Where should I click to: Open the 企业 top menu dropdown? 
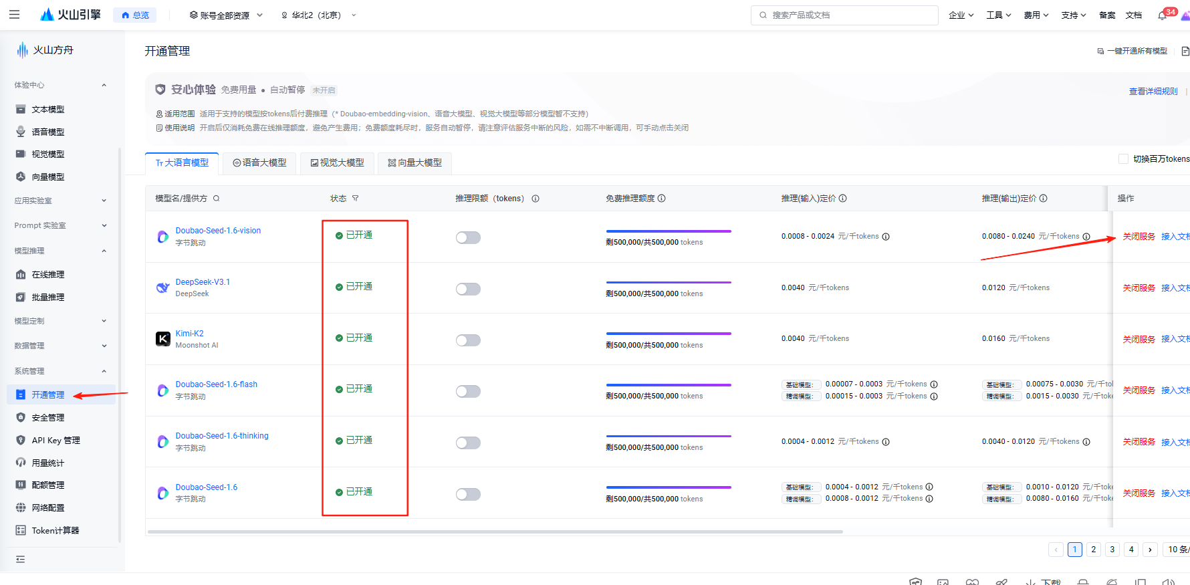[x=961, y=15]
